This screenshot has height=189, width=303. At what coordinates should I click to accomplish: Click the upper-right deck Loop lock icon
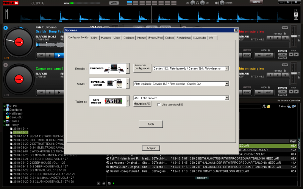269,50
